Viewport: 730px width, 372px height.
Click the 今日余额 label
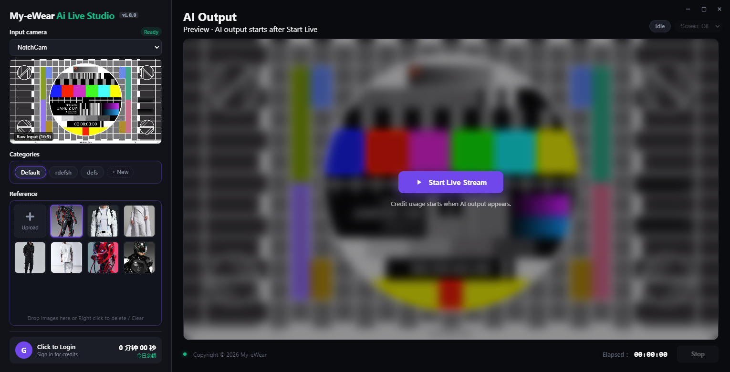(x=146, y=356)
